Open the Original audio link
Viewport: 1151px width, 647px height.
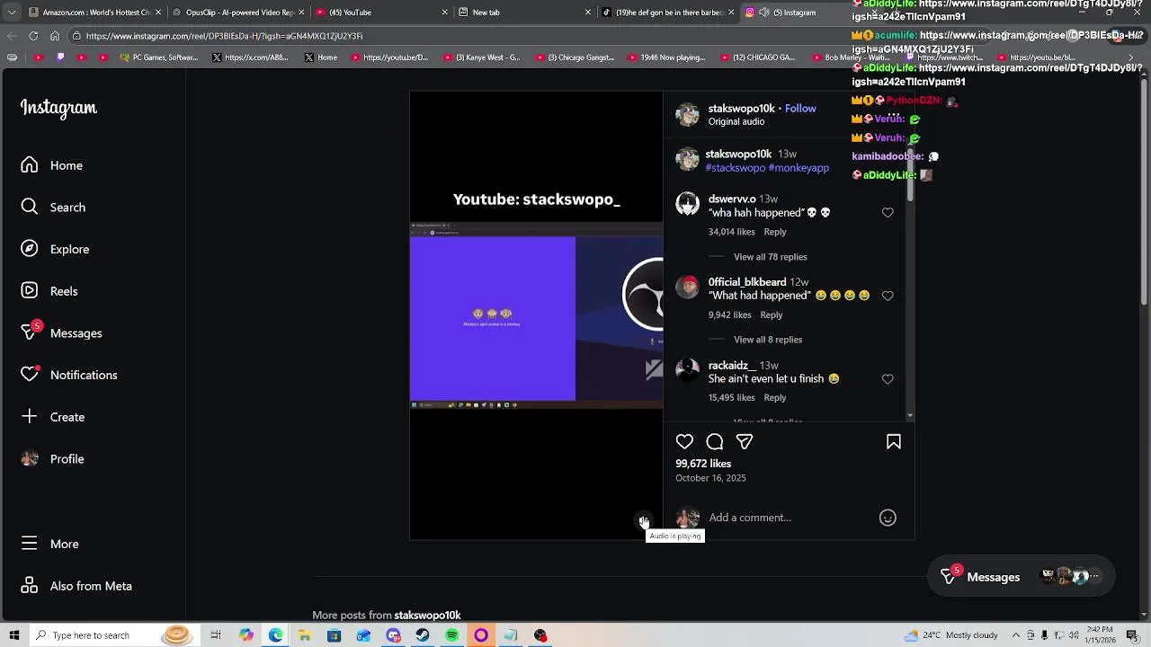[x=736, y=121]
